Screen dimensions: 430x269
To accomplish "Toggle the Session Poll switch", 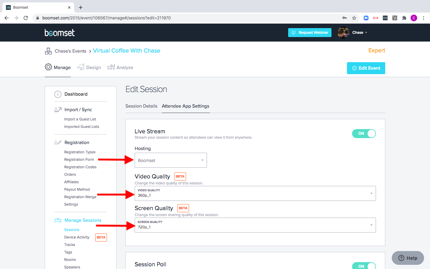I will [364, 266].
